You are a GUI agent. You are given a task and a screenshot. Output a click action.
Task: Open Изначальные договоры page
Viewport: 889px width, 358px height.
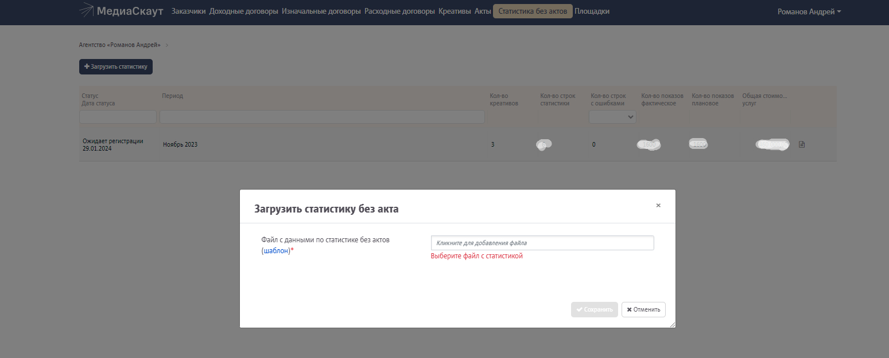[321, 11]
